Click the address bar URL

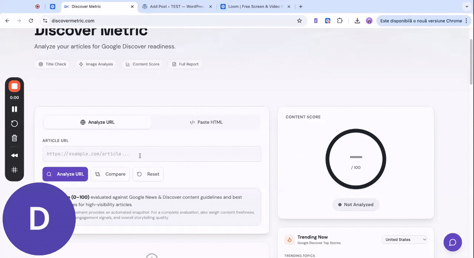[x=73, y=20]
